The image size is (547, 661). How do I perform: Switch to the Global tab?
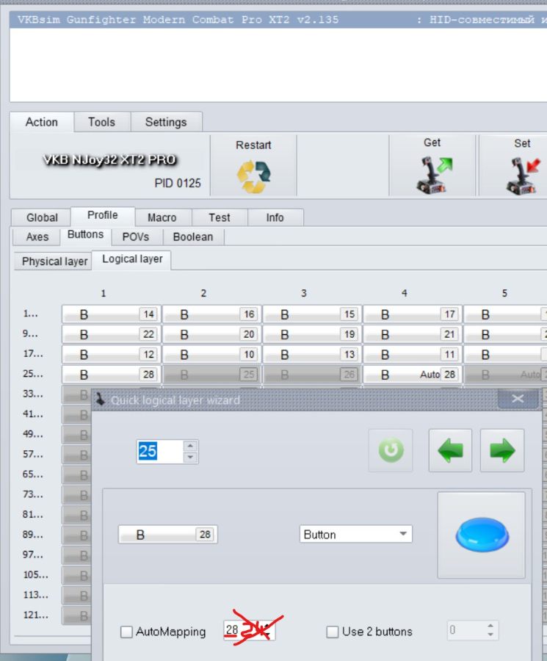[42, 217]
